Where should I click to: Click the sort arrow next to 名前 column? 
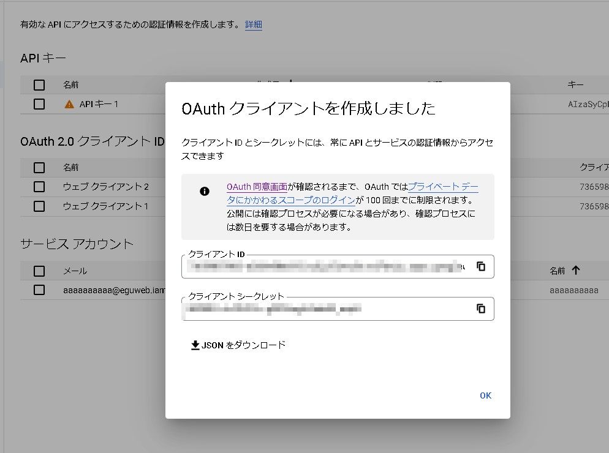tap(576, 271)
